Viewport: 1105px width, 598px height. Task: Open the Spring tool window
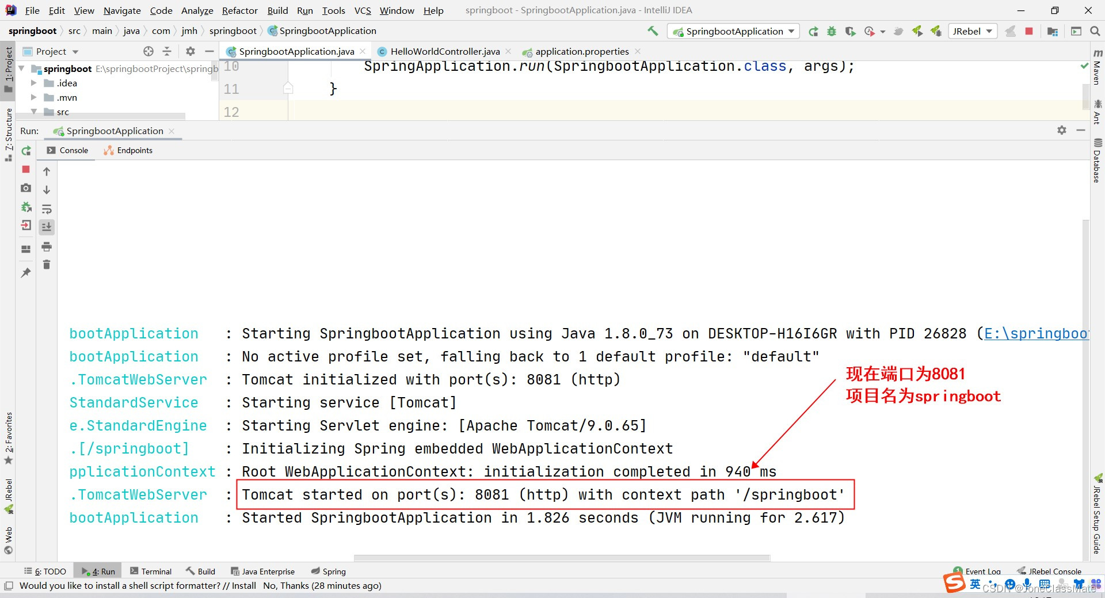328,572
